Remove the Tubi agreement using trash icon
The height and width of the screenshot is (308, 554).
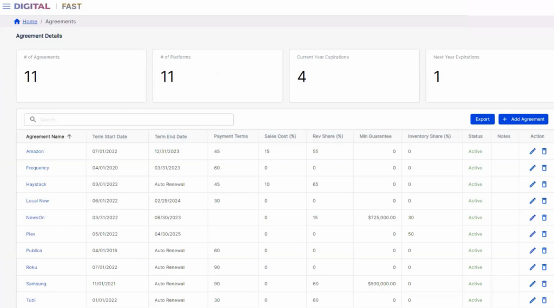click(544, 300)
